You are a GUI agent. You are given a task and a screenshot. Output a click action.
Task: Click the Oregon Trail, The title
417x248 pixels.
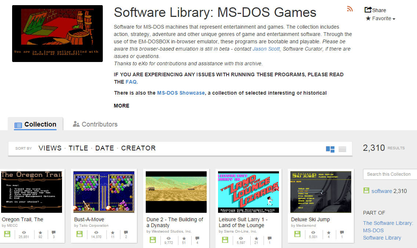[23, 219]
